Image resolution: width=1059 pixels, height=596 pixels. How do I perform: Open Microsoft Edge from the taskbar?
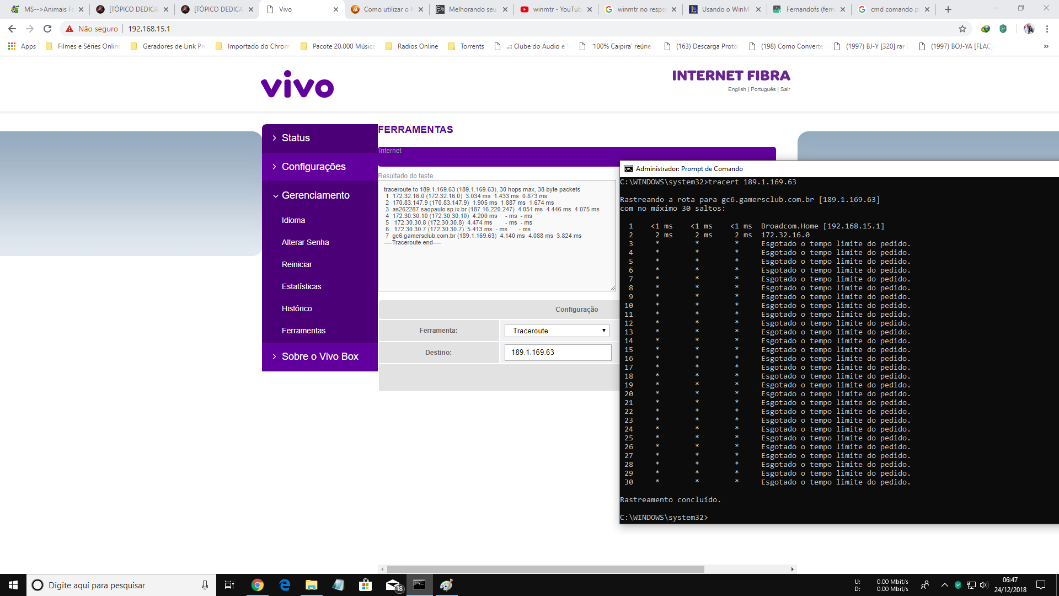[285, 585]
